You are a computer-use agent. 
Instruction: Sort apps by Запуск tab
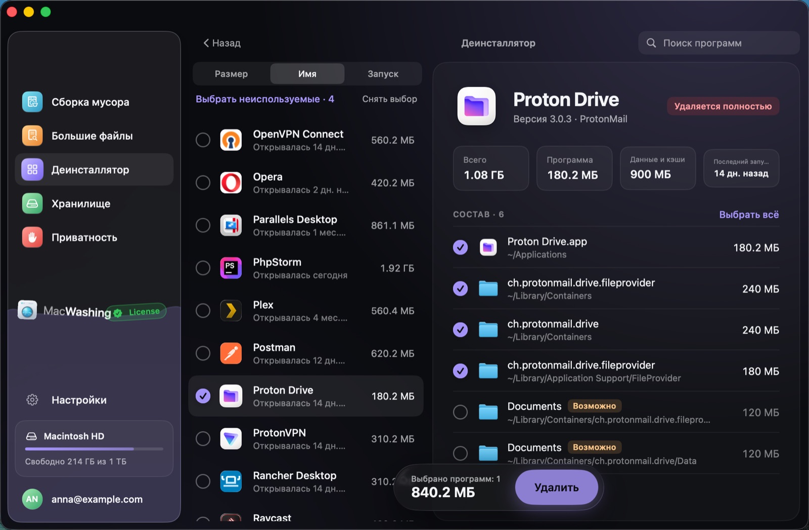(x=383, y=74)
